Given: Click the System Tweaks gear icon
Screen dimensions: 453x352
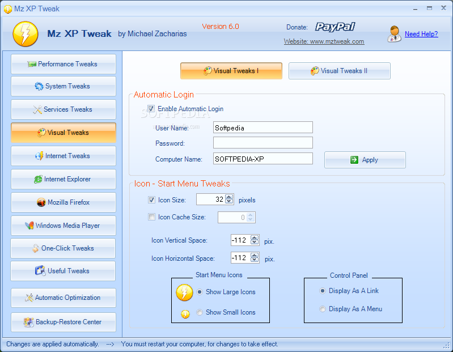Looking at the screenshot, I should (39, 86).
